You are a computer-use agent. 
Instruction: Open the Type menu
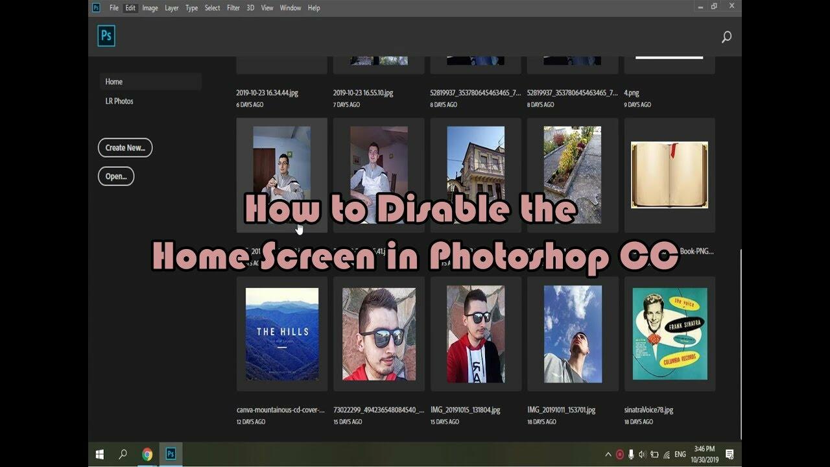point(191,8)
